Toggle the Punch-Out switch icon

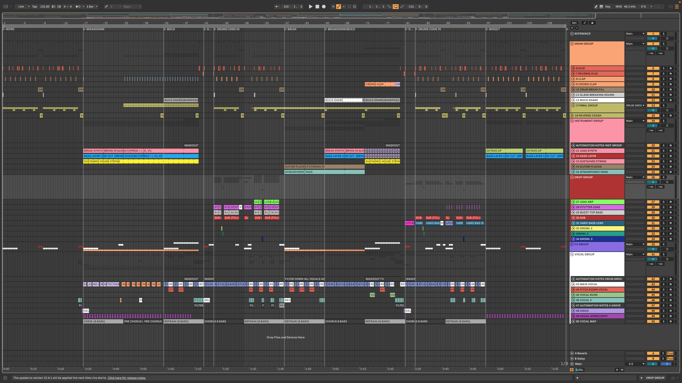click(402, 7)
